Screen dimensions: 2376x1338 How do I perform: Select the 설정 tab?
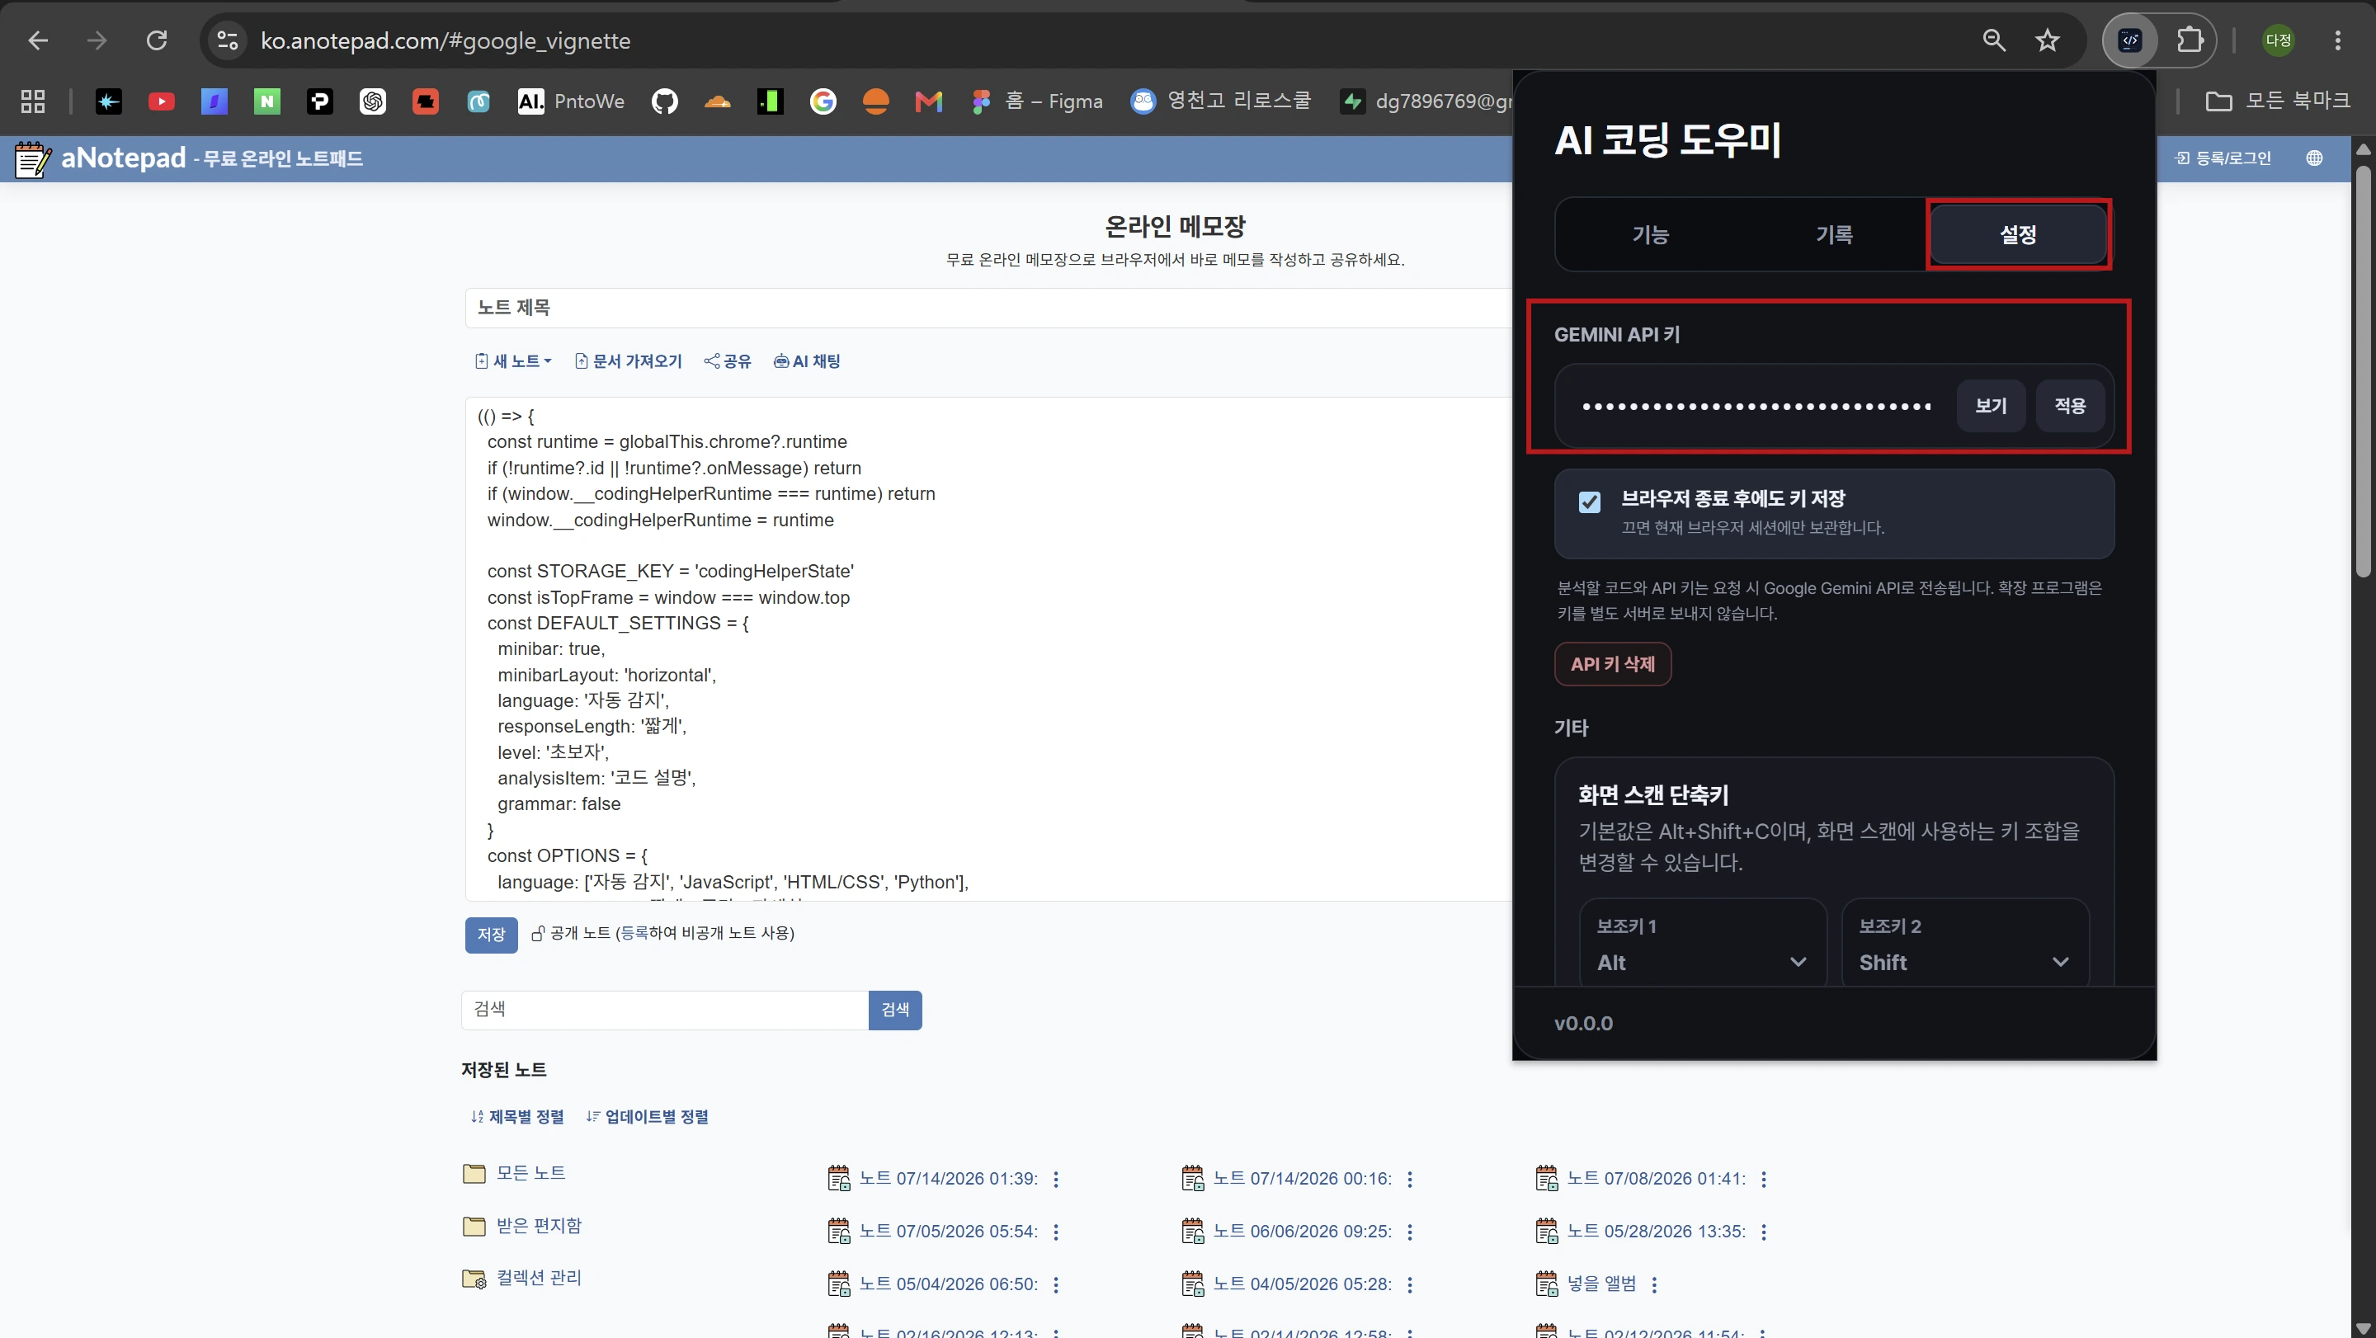[2017, 234]
